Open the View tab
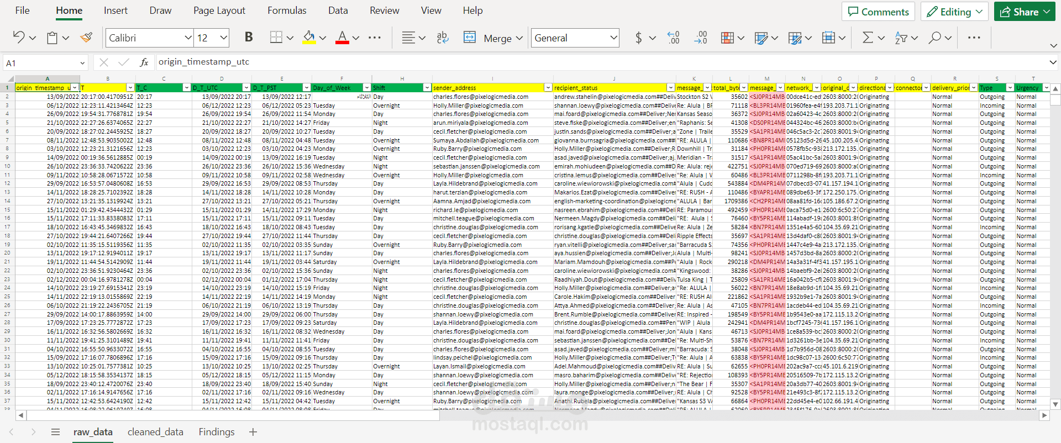Screen dimensions: 1061x443 tap(431, 10)
